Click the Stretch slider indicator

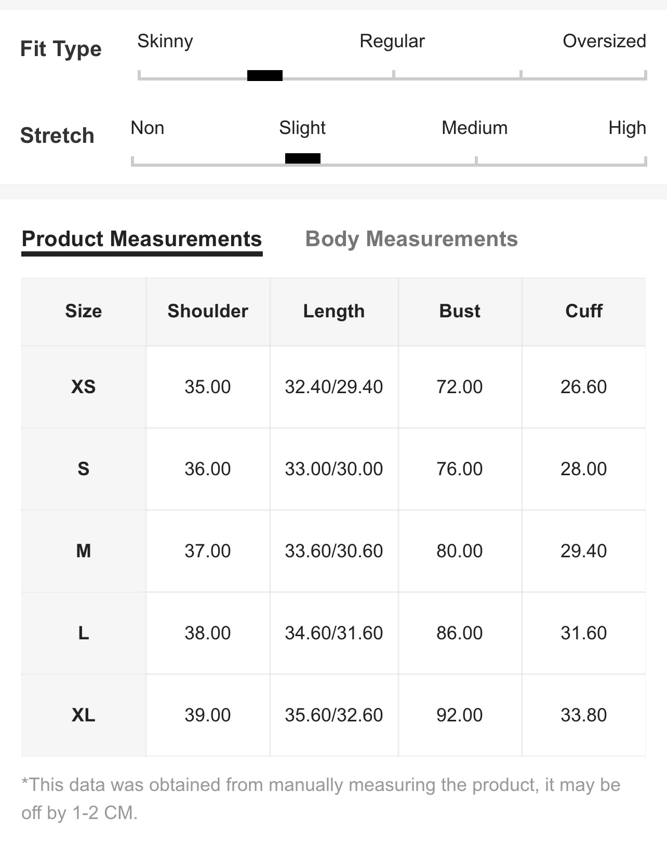303,158
